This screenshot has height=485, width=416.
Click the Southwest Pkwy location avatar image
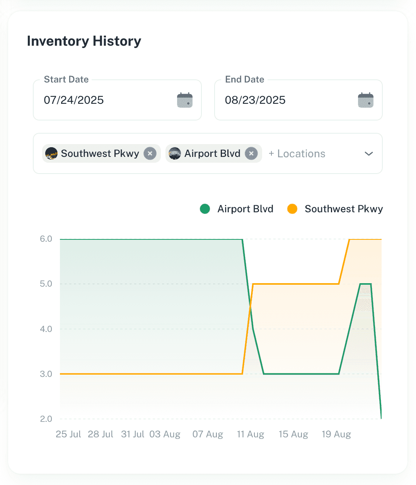coord(52,153)
